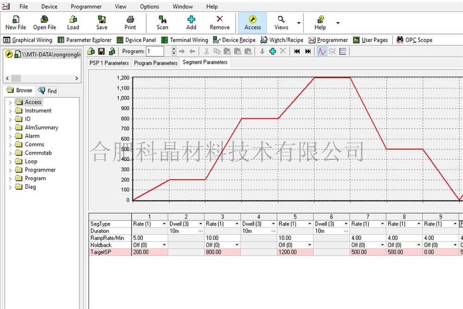Save the program with the floppy disk icon
Viewport: 463px width, 309px height.
pos(101,51)
